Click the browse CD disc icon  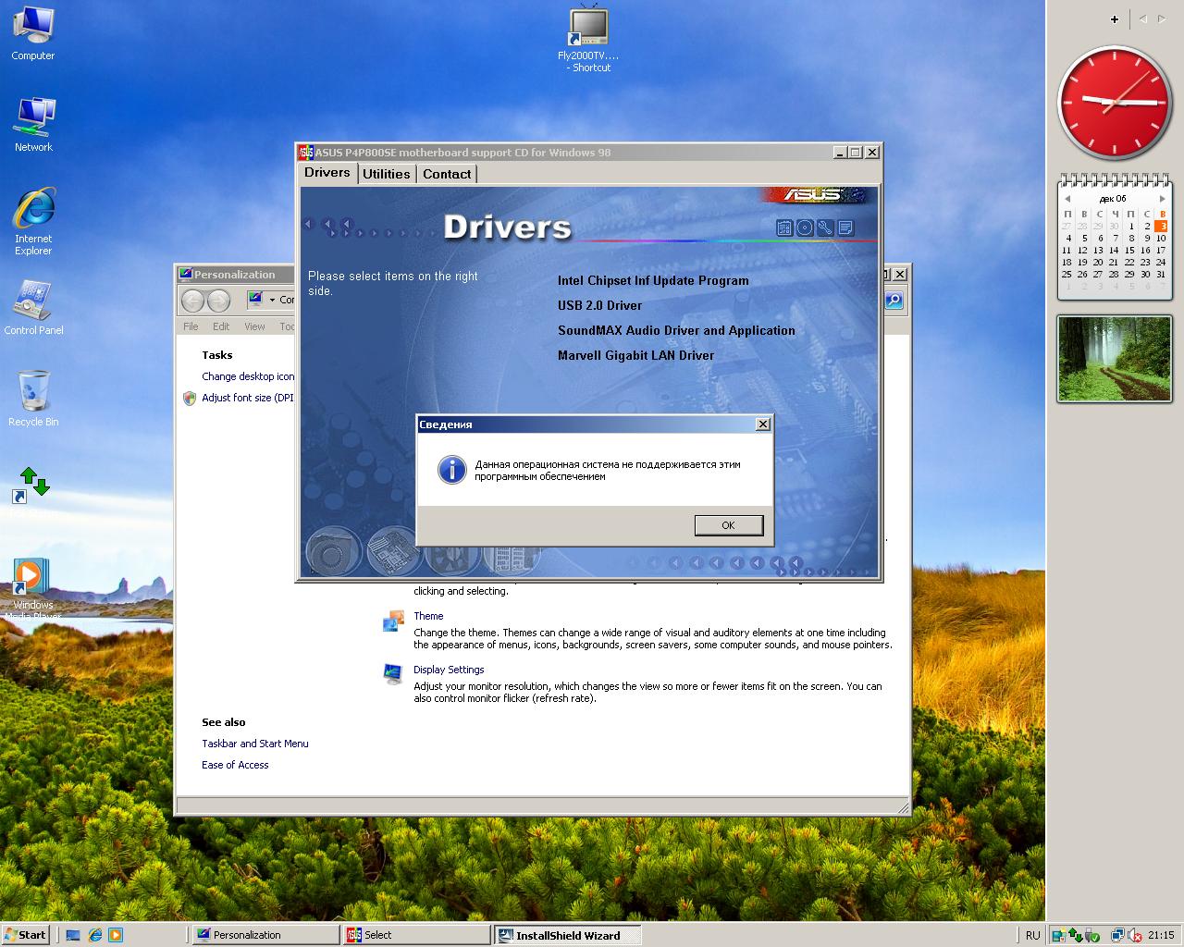click(805, 228)
